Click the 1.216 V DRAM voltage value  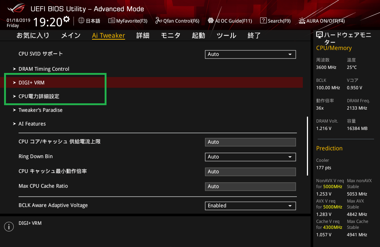pos(324,128)
